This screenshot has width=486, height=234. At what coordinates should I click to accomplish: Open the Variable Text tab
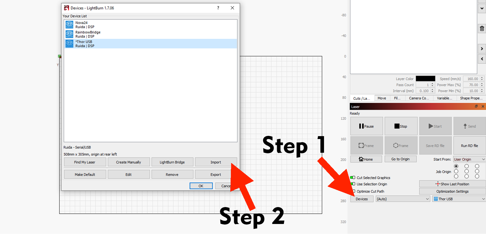point(445,98)
